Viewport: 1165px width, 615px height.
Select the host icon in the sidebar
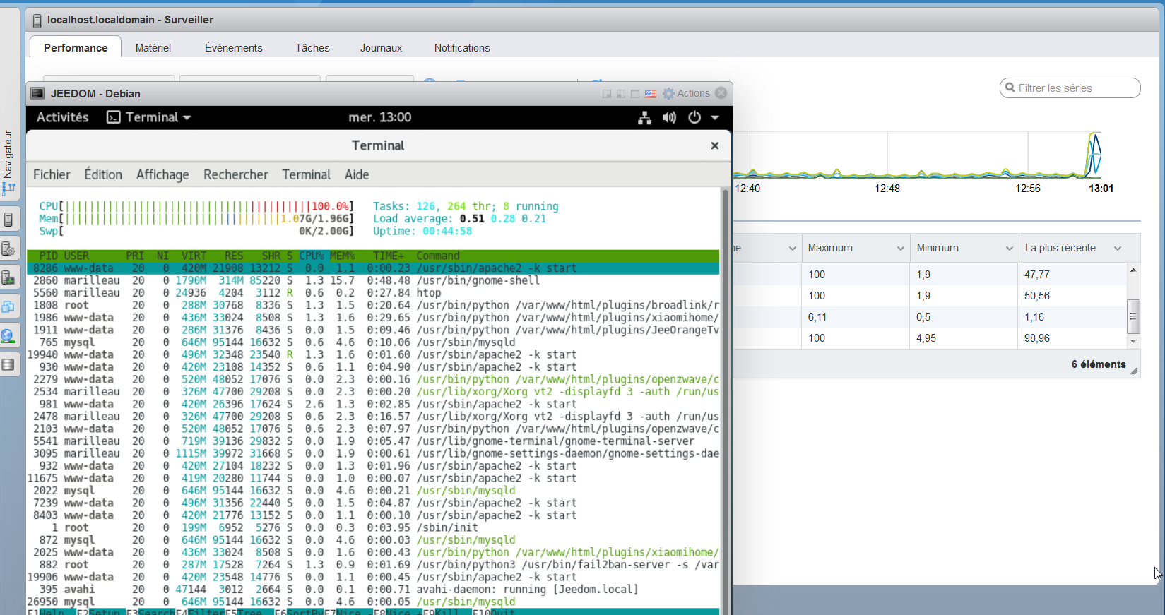point(8,220)
